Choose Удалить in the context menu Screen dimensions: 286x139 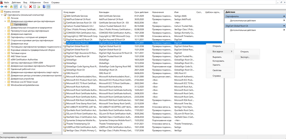[220, 65]
